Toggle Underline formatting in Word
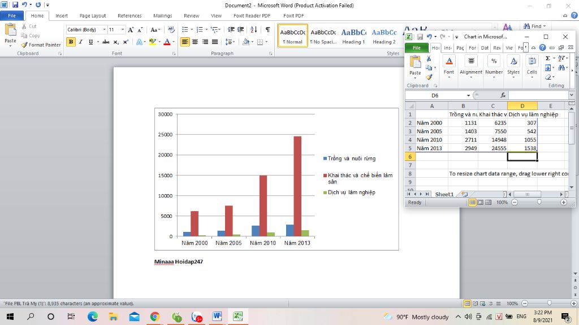The height and width of the screenshot is (325, 579). [90, 42]
